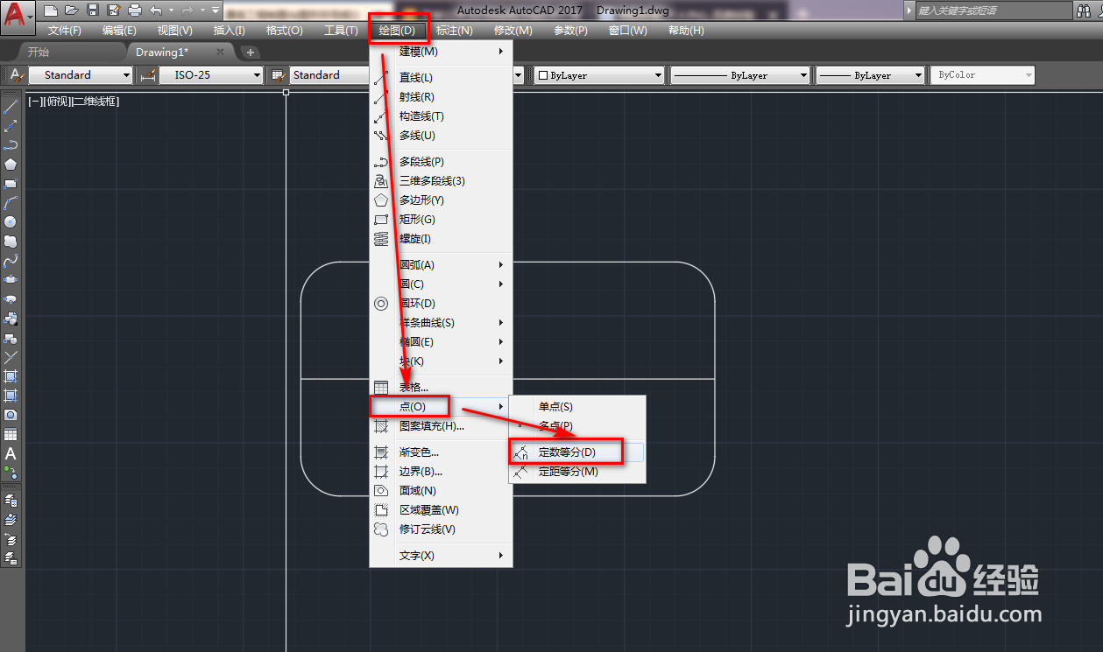Select the Polygon tool in the left toolbar
Image resolution: width=1103 pixels, height=652 pixels.
coord(11,165)
